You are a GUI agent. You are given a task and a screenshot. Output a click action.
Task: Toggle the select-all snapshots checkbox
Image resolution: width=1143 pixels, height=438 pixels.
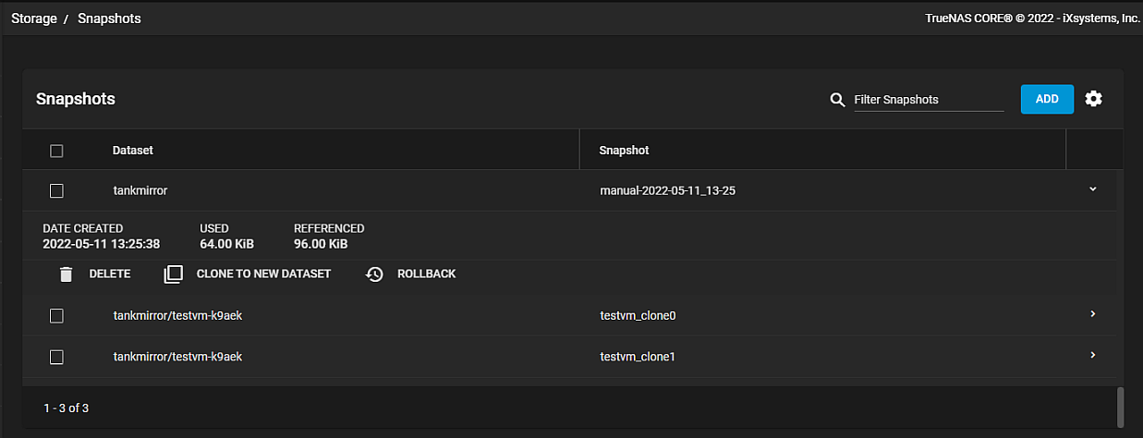[x=56, y=151]
